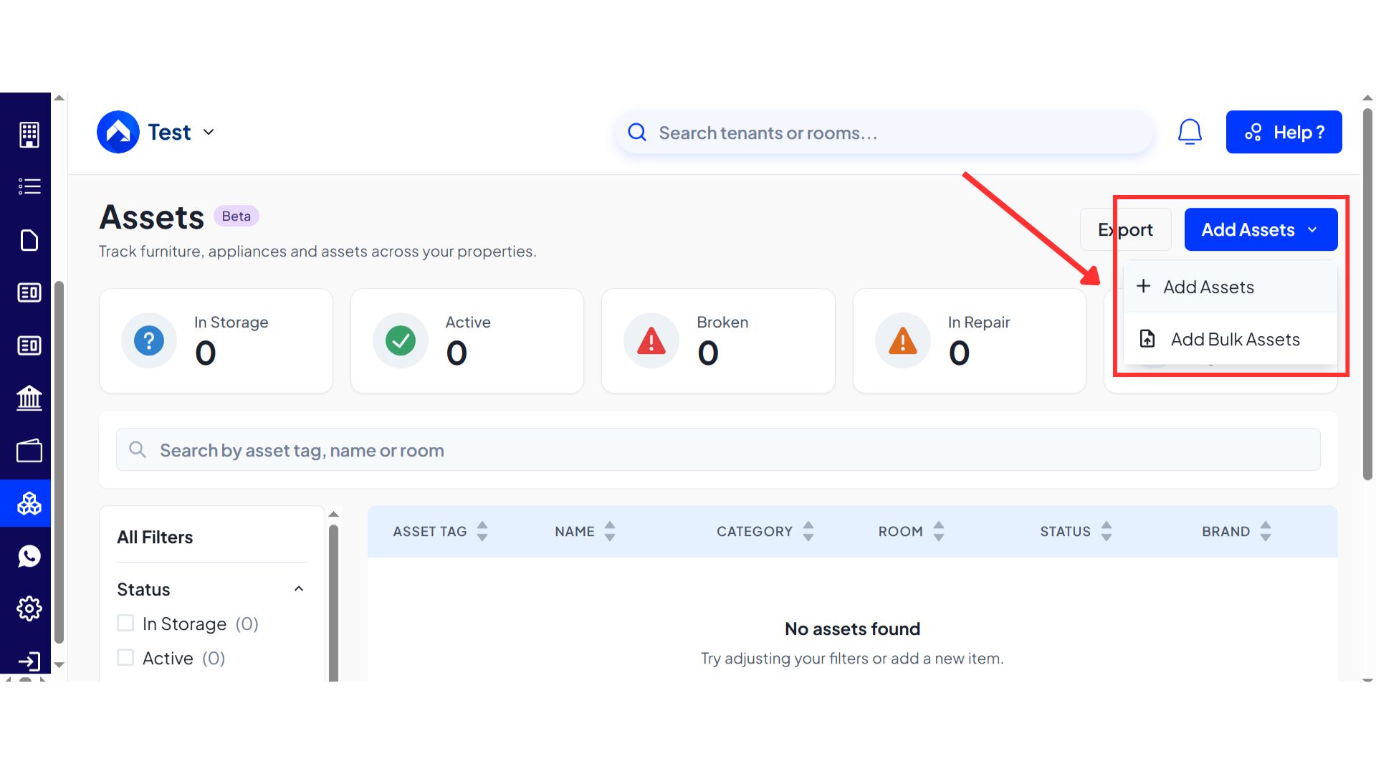The image size is (1376, 774).
Task: Open settings gear in sidebar
Action: (x=29, y=608)
